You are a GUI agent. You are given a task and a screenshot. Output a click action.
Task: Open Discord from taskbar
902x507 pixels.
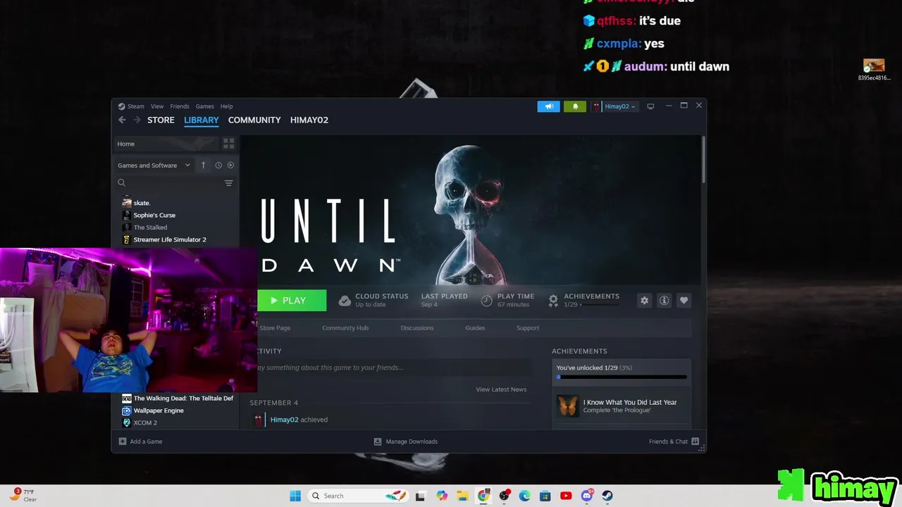coord(587,496)
